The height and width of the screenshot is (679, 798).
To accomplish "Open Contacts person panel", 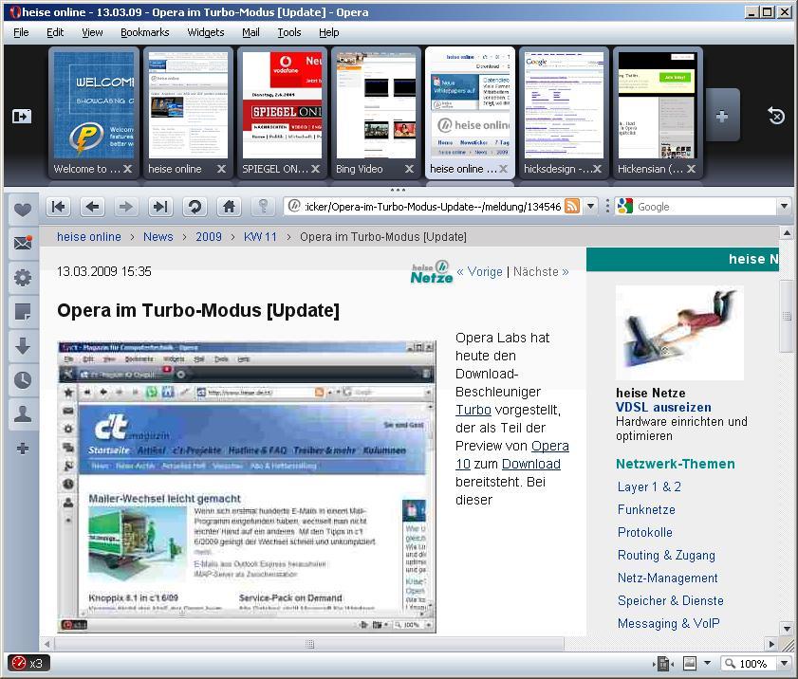I will point(23,414).
